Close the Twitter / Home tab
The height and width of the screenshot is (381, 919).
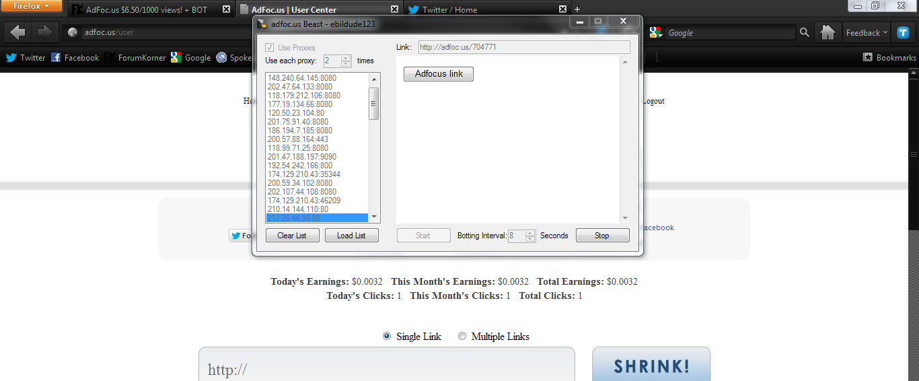(x=562, y=9)
